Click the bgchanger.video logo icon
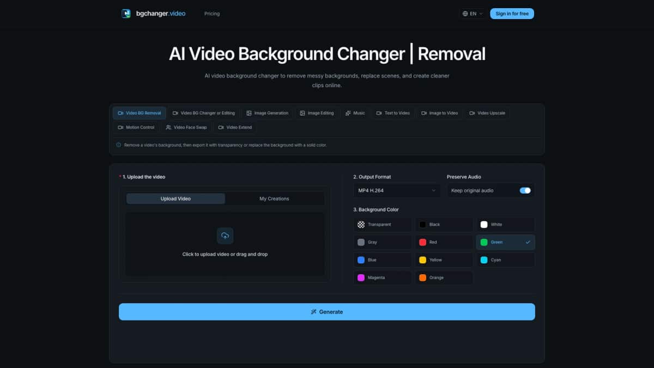 coord(126,14)
